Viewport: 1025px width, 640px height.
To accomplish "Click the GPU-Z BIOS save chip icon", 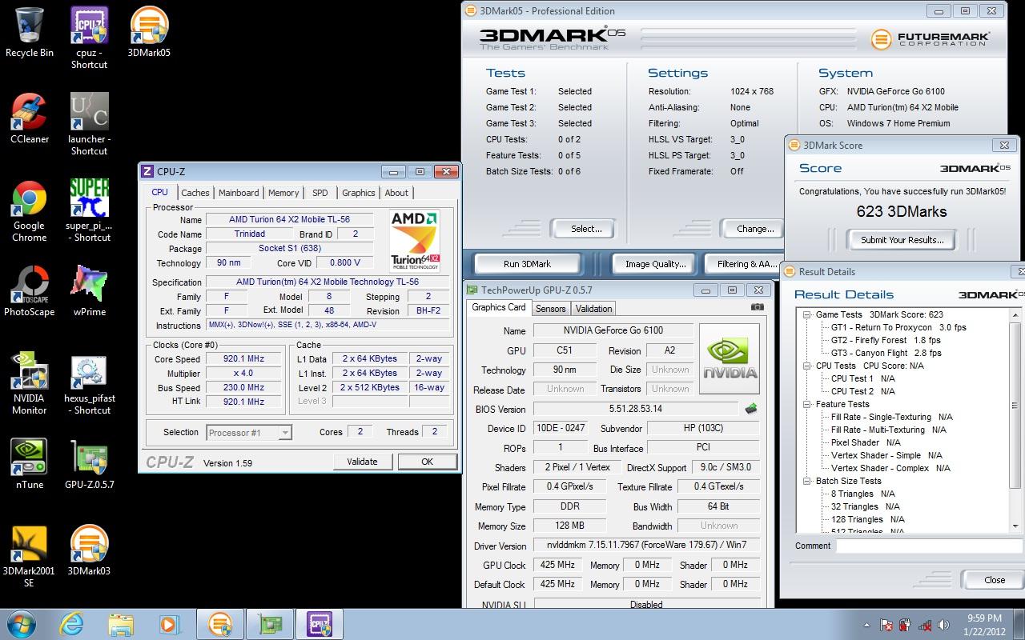I will point(750,409).
